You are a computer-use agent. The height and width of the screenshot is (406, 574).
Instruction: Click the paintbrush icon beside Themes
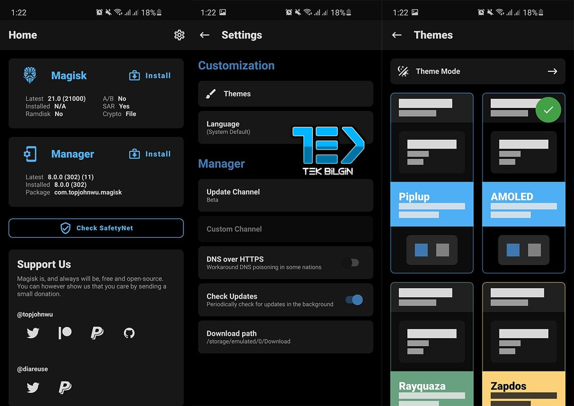coord(210,94)
